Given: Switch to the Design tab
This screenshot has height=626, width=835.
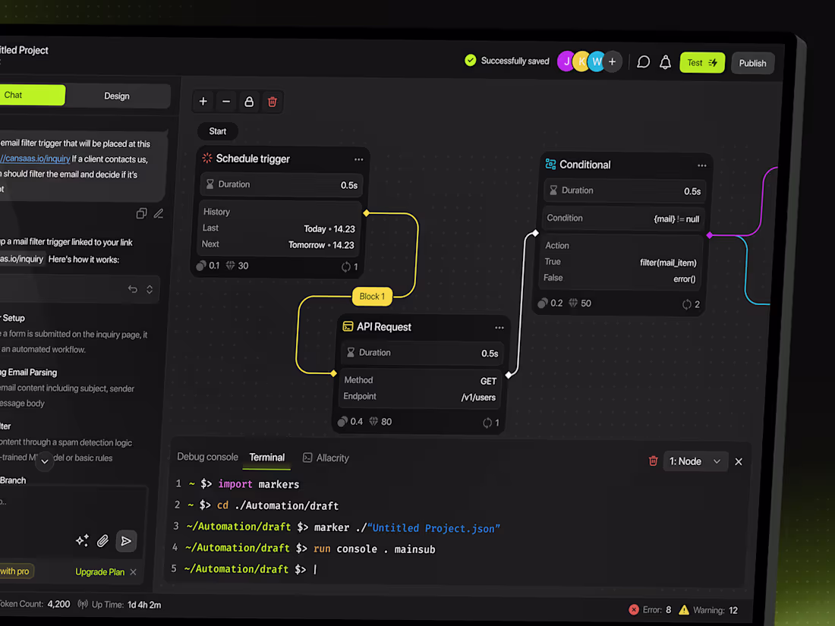Looking at the screenshot, I should (x=116, y=96).
